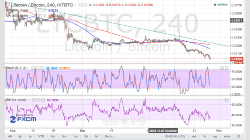
Task: Toggle ext extended hours option
Action: [194, 136]
